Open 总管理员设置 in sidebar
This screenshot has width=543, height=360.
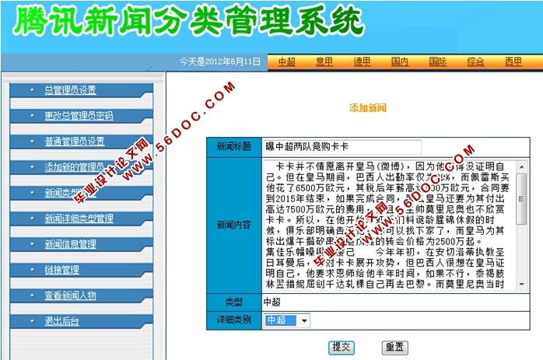click(x=70, y=90)
